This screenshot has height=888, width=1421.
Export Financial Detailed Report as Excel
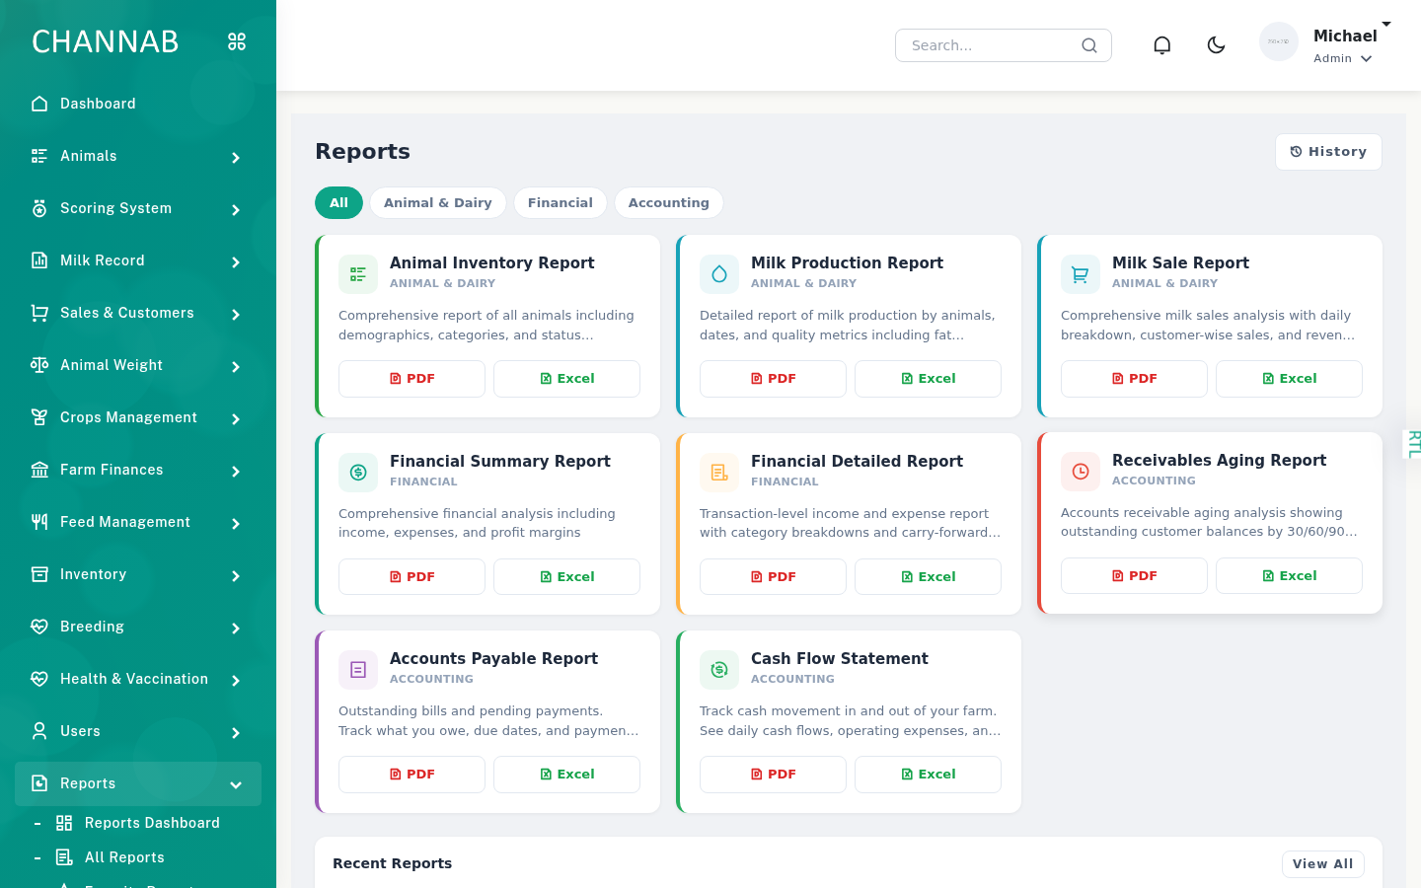928,577
